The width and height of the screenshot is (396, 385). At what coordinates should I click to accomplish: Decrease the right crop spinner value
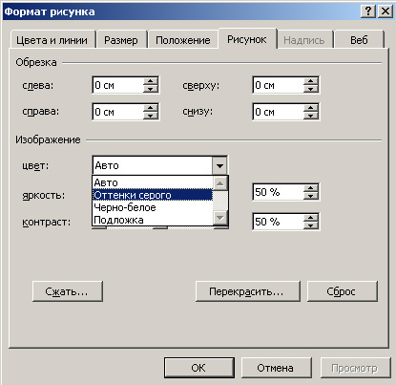(151, 116)
